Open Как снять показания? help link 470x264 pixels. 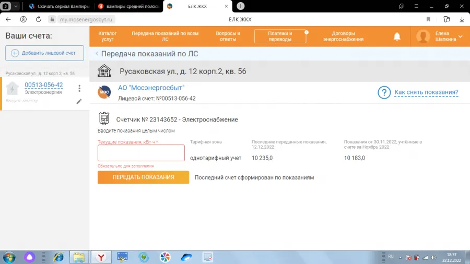[x=426, y=92]
